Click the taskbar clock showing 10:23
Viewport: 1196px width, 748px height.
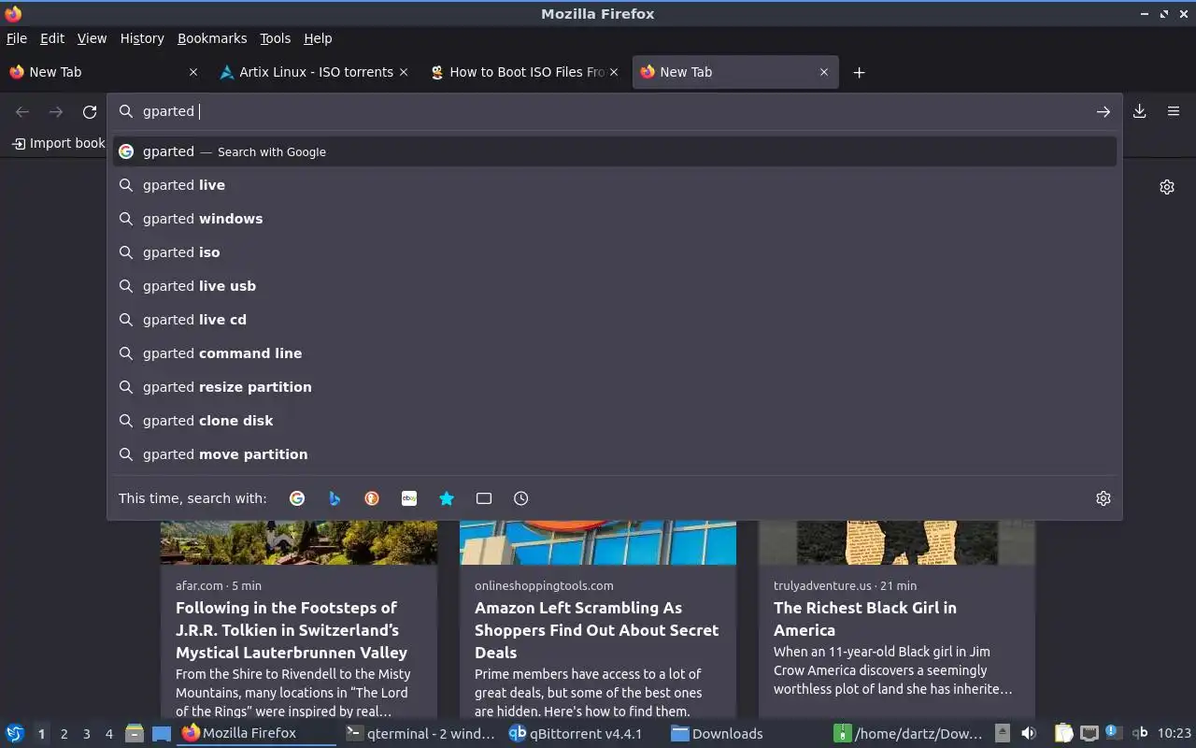[1175, 734]
